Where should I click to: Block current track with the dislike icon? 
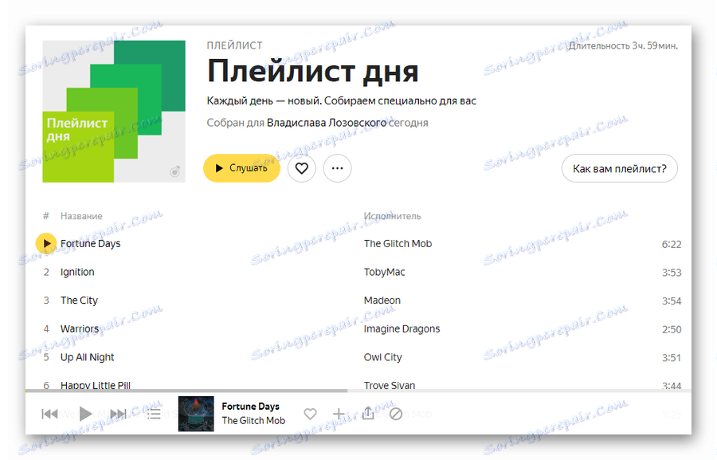coord(396,414)
